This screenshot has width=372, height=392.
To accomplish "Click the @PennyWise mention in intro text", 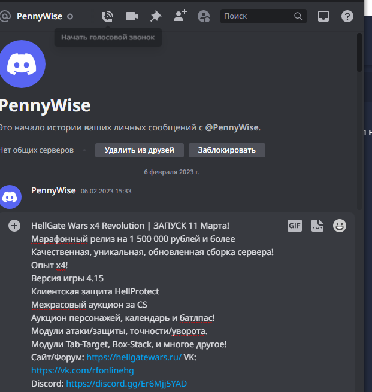I will tap(232, 127).
